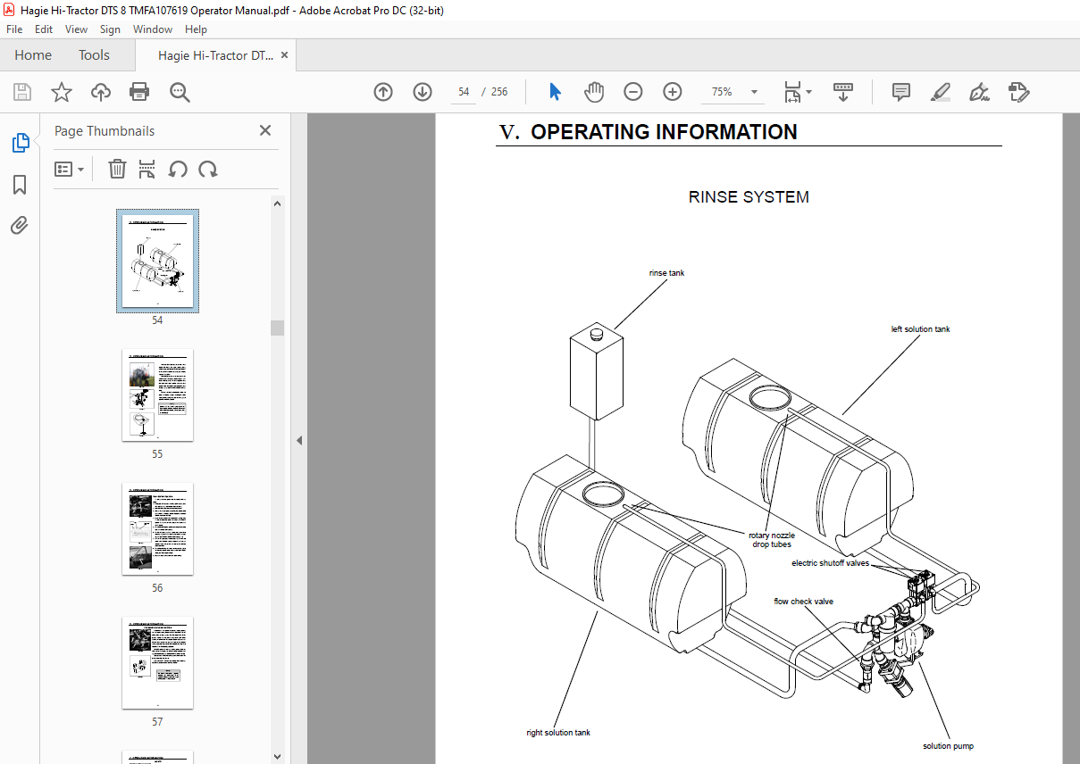Open the Sign document pen tool

tap(980, 92)
